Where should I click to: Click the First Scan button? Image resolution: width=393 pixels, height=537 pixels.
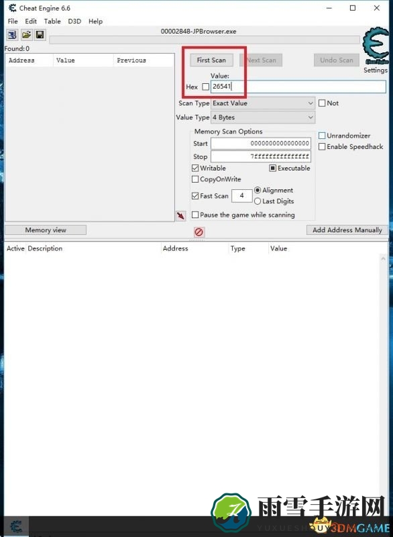[x=211, y=60]
